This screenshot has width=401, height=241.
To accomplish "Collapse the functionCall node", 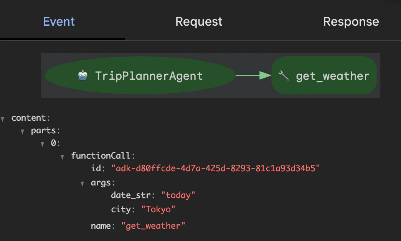I will point(63,157).
